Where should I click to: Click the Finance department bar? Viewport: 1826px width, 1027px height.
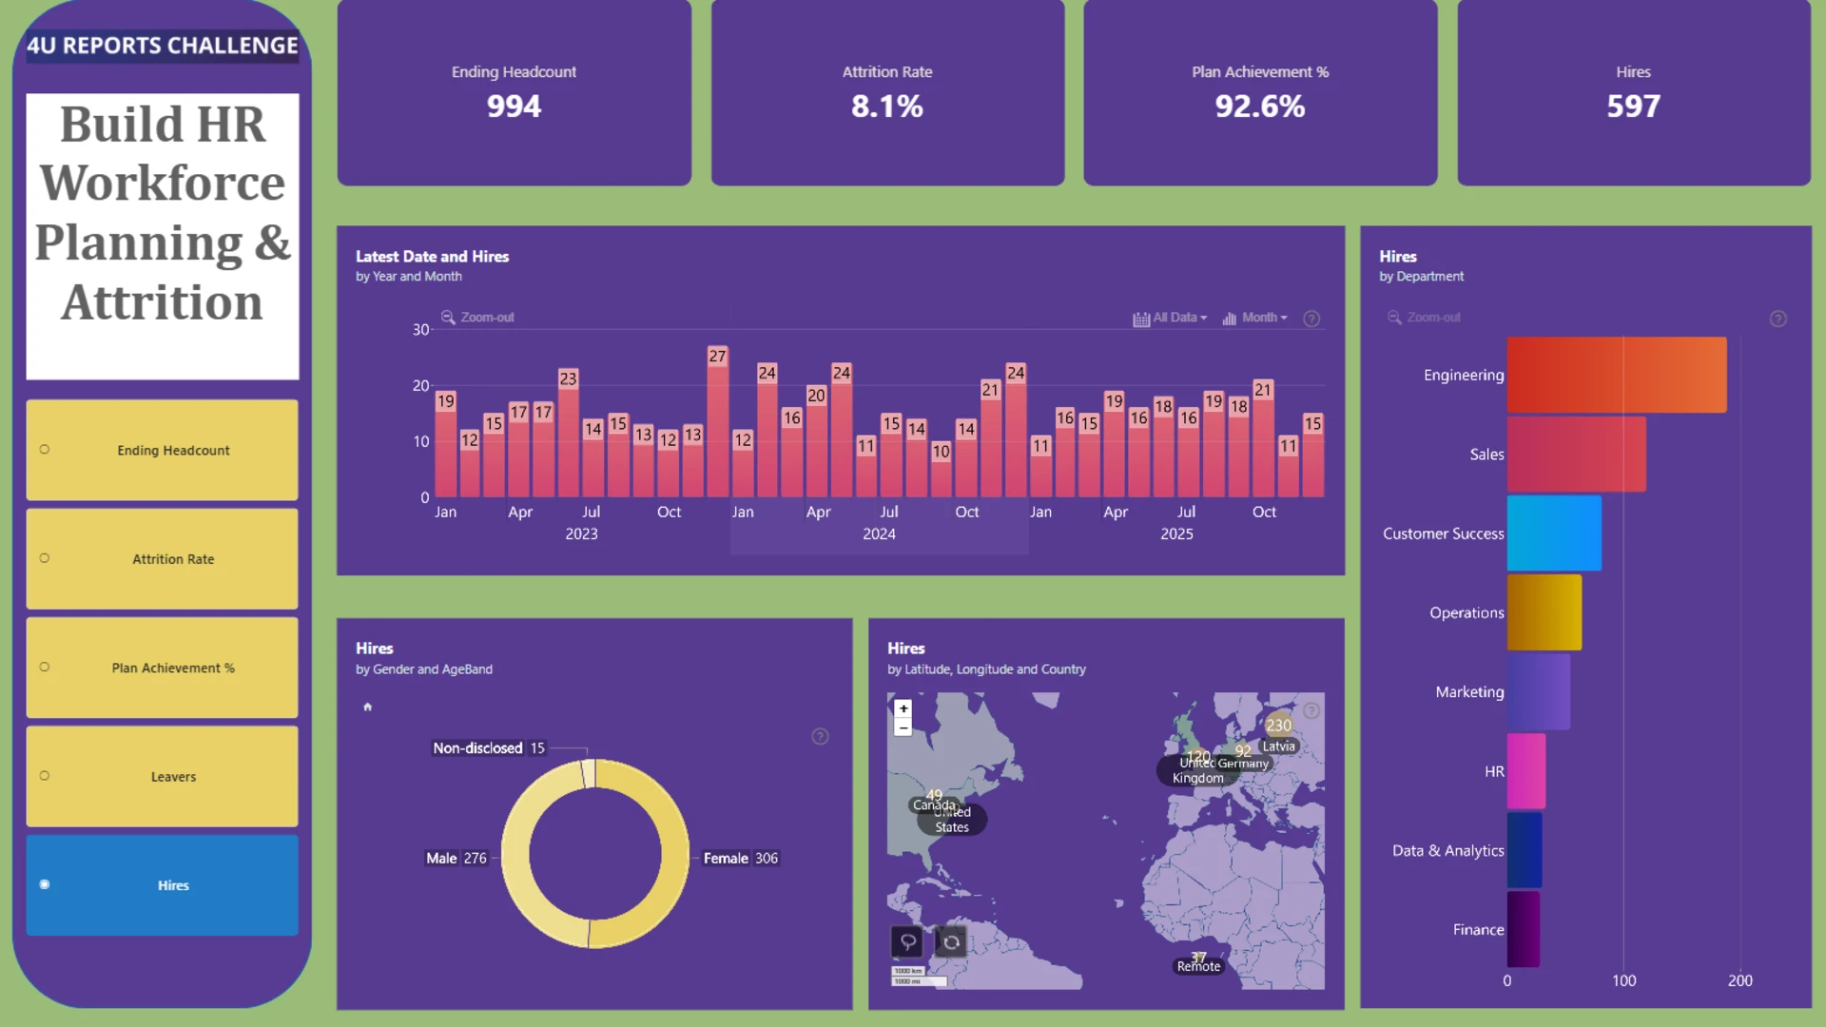click(x=1524, y=929)
